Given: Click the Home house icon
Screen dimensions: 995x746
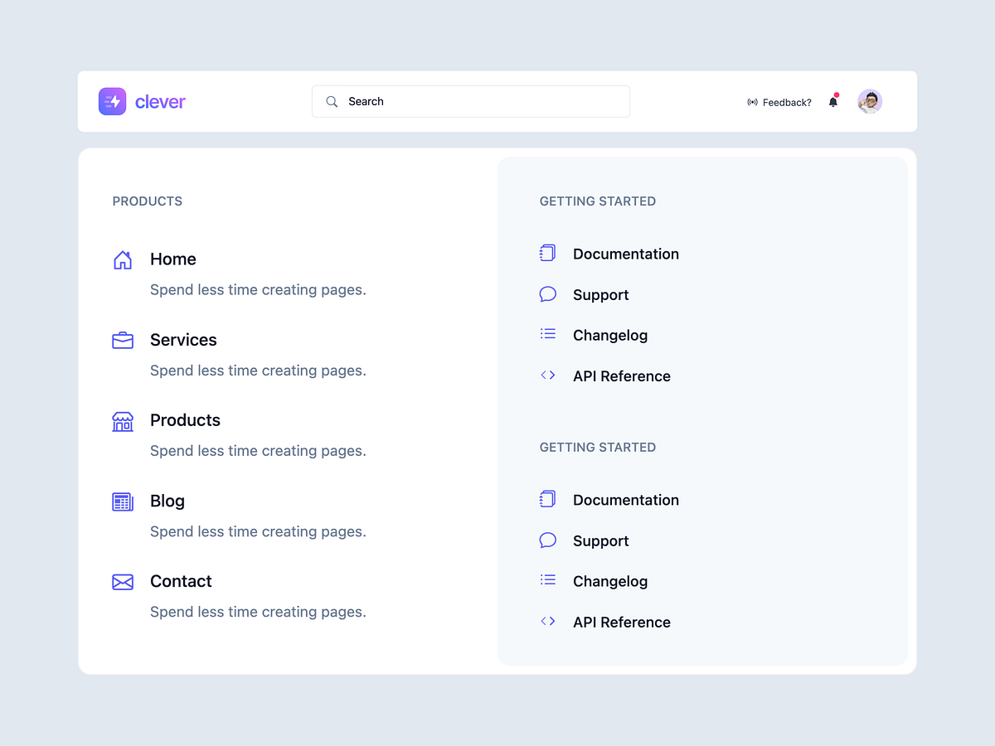Looking at the screenshot, I should (x=123, y=259).
